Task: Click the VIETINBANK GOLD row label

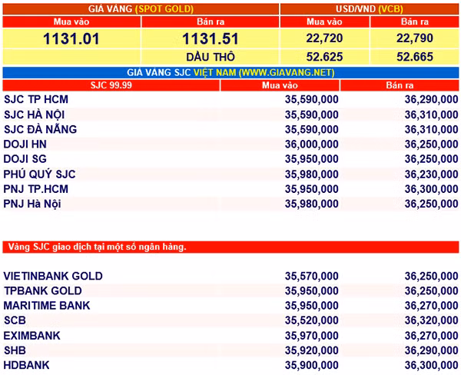Action: click(x=53, y=276)
